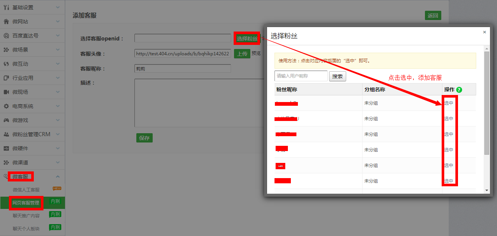
Task: Open 聊天个人板块 submenu item
Action: [x=26, y=229]
